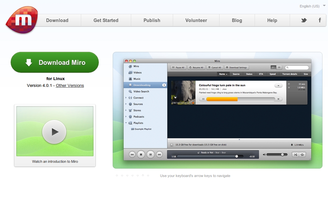Switch to the first list view toggle
Viewport: 328px width, 201px height.
tap(273, 67)
